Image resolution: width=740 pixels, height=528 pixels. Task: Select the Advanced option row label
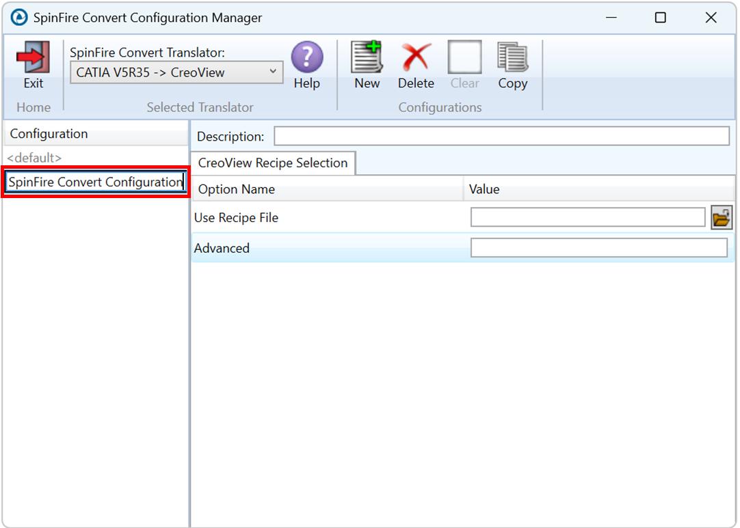[x=222, y=248]
